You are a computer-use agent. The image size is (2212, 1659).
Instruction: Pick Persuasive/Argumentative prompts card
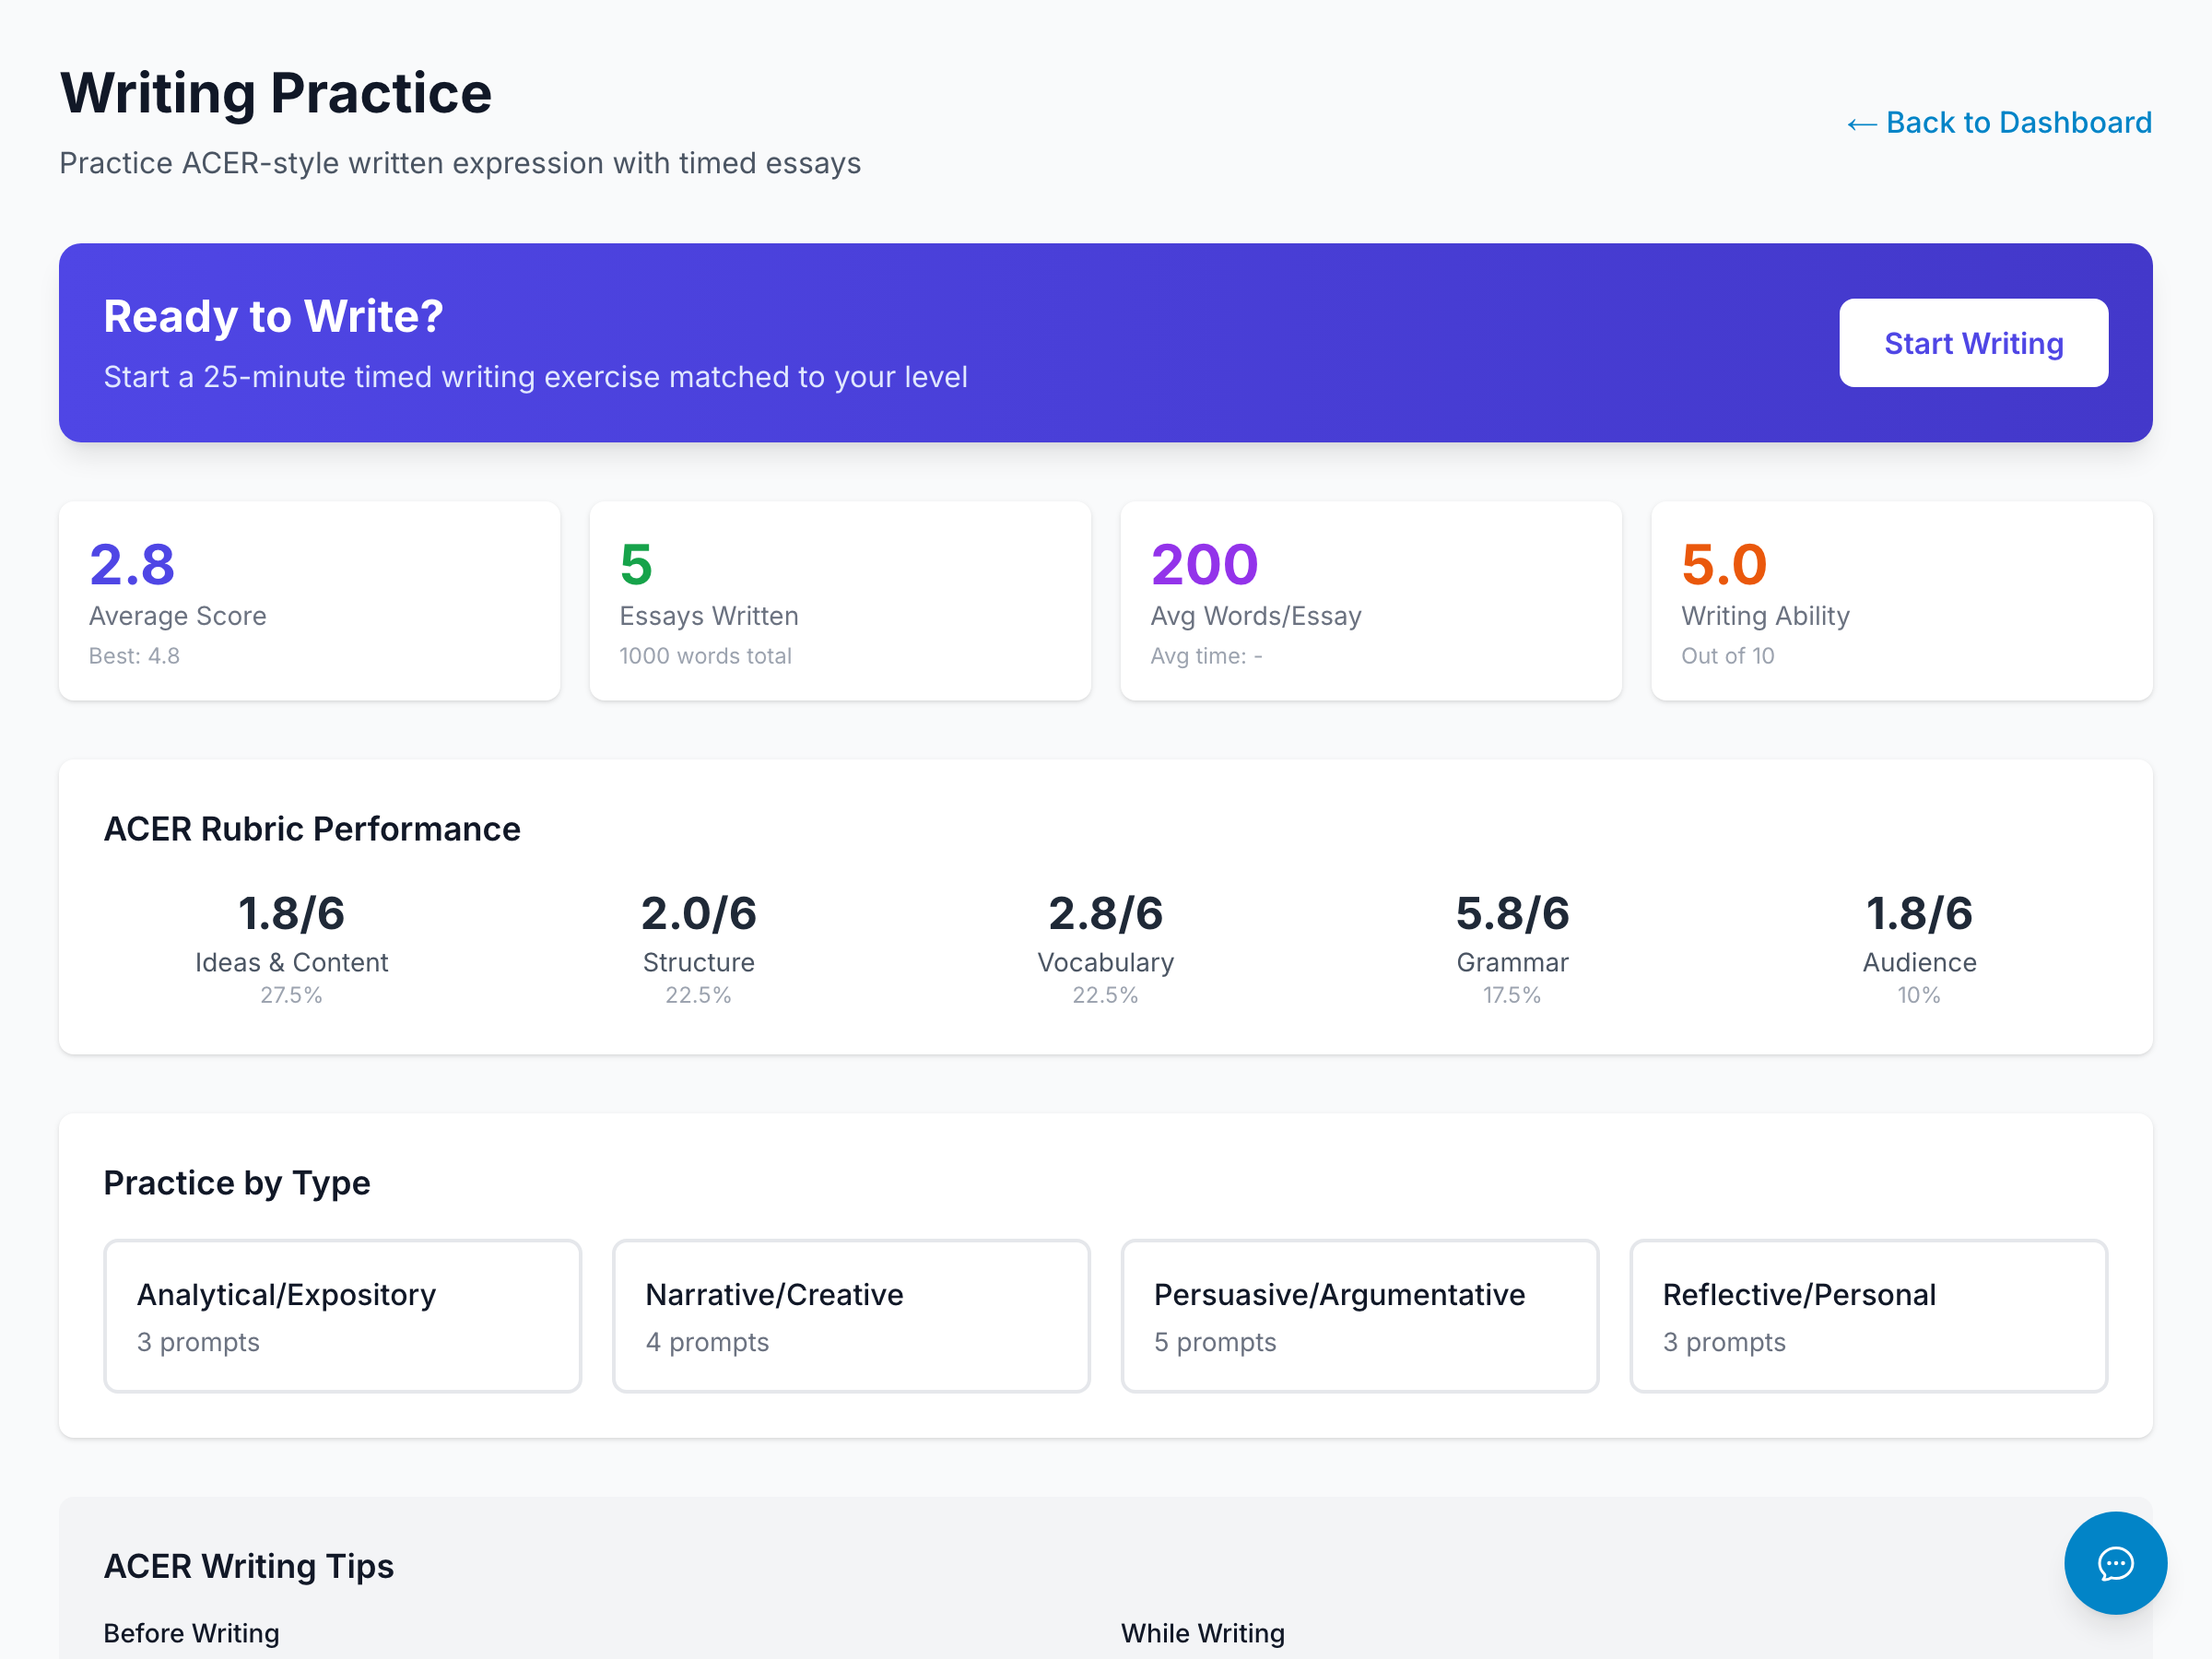click(1359, 1315)
